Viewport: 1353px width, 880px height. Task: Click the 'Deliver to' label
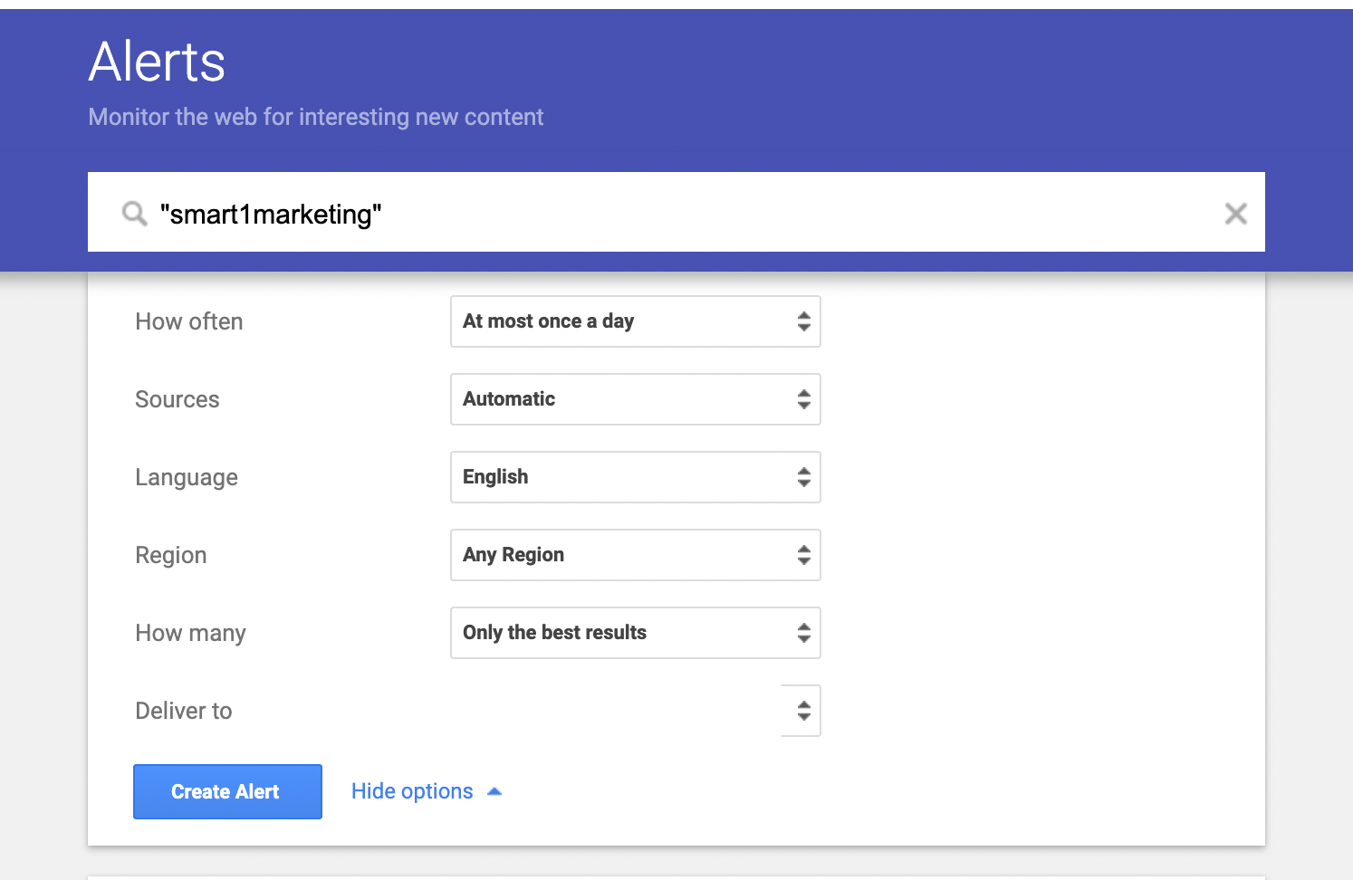pyautogui.click(x=184, y=711)
